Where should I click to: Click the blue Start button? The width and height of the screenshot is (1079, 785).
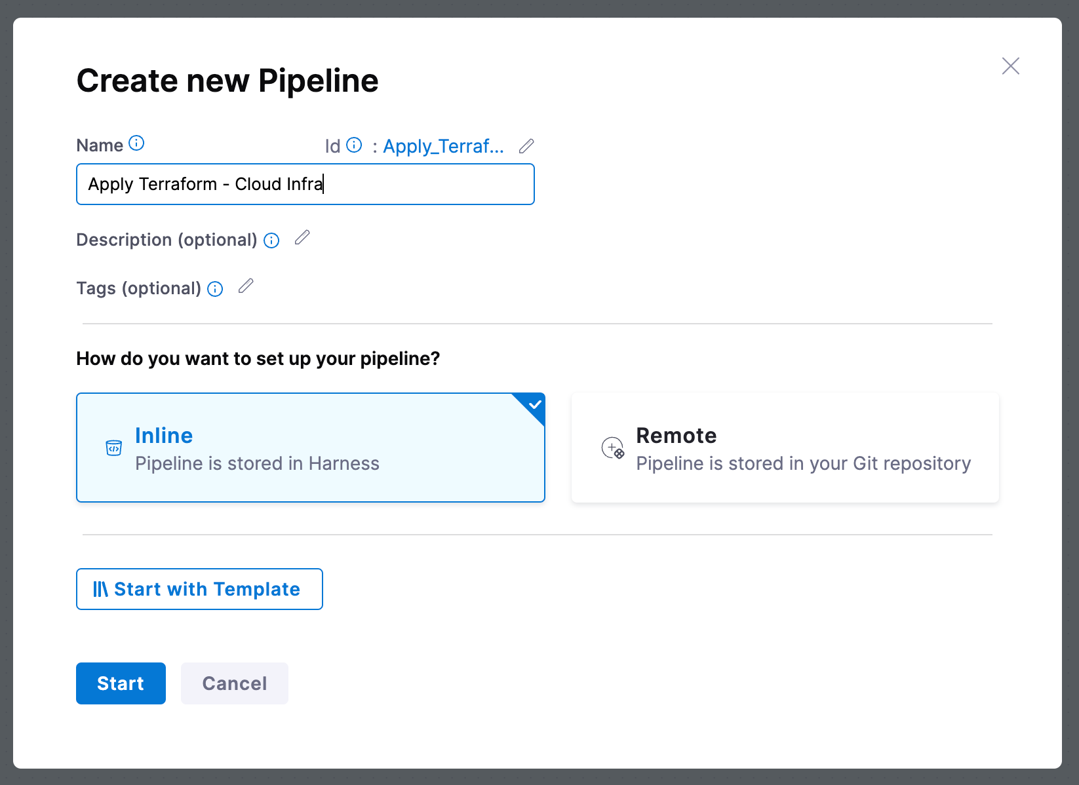point(121,683)
